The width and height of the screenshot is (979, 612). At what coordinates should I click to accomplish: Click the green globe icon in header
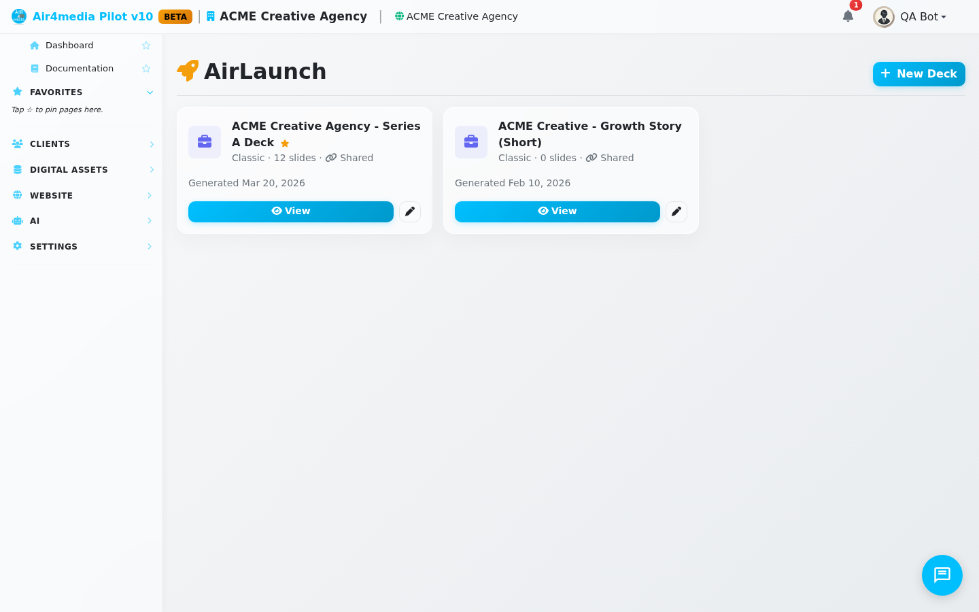point(399,16)
